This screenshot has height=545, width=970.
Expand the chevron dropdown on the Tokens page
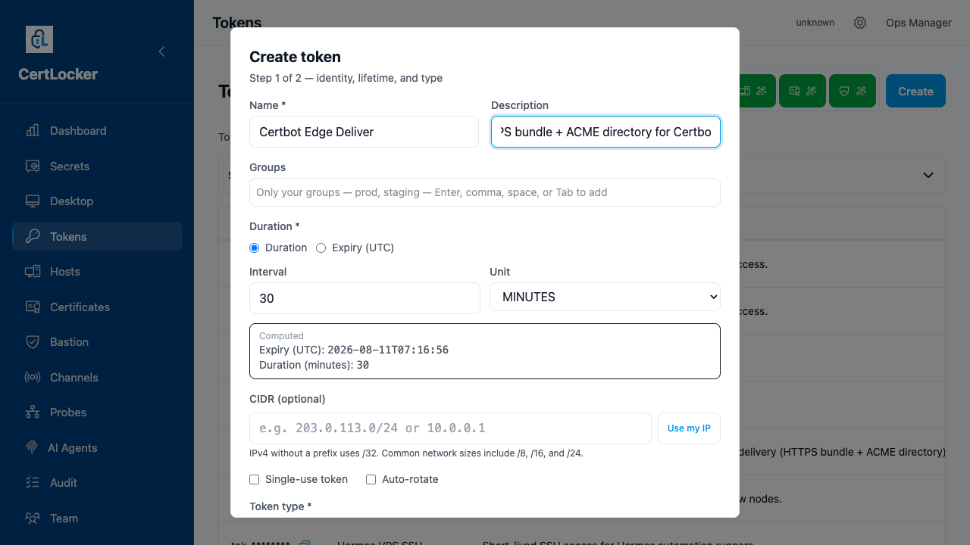928,175
